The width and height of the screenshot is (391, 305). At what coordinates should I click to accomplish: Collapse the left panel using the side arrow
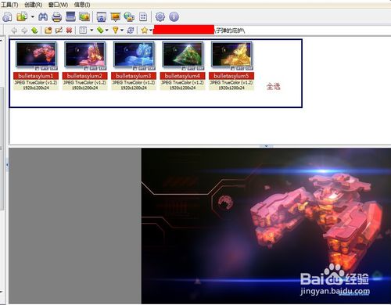[x=7, y=165]
